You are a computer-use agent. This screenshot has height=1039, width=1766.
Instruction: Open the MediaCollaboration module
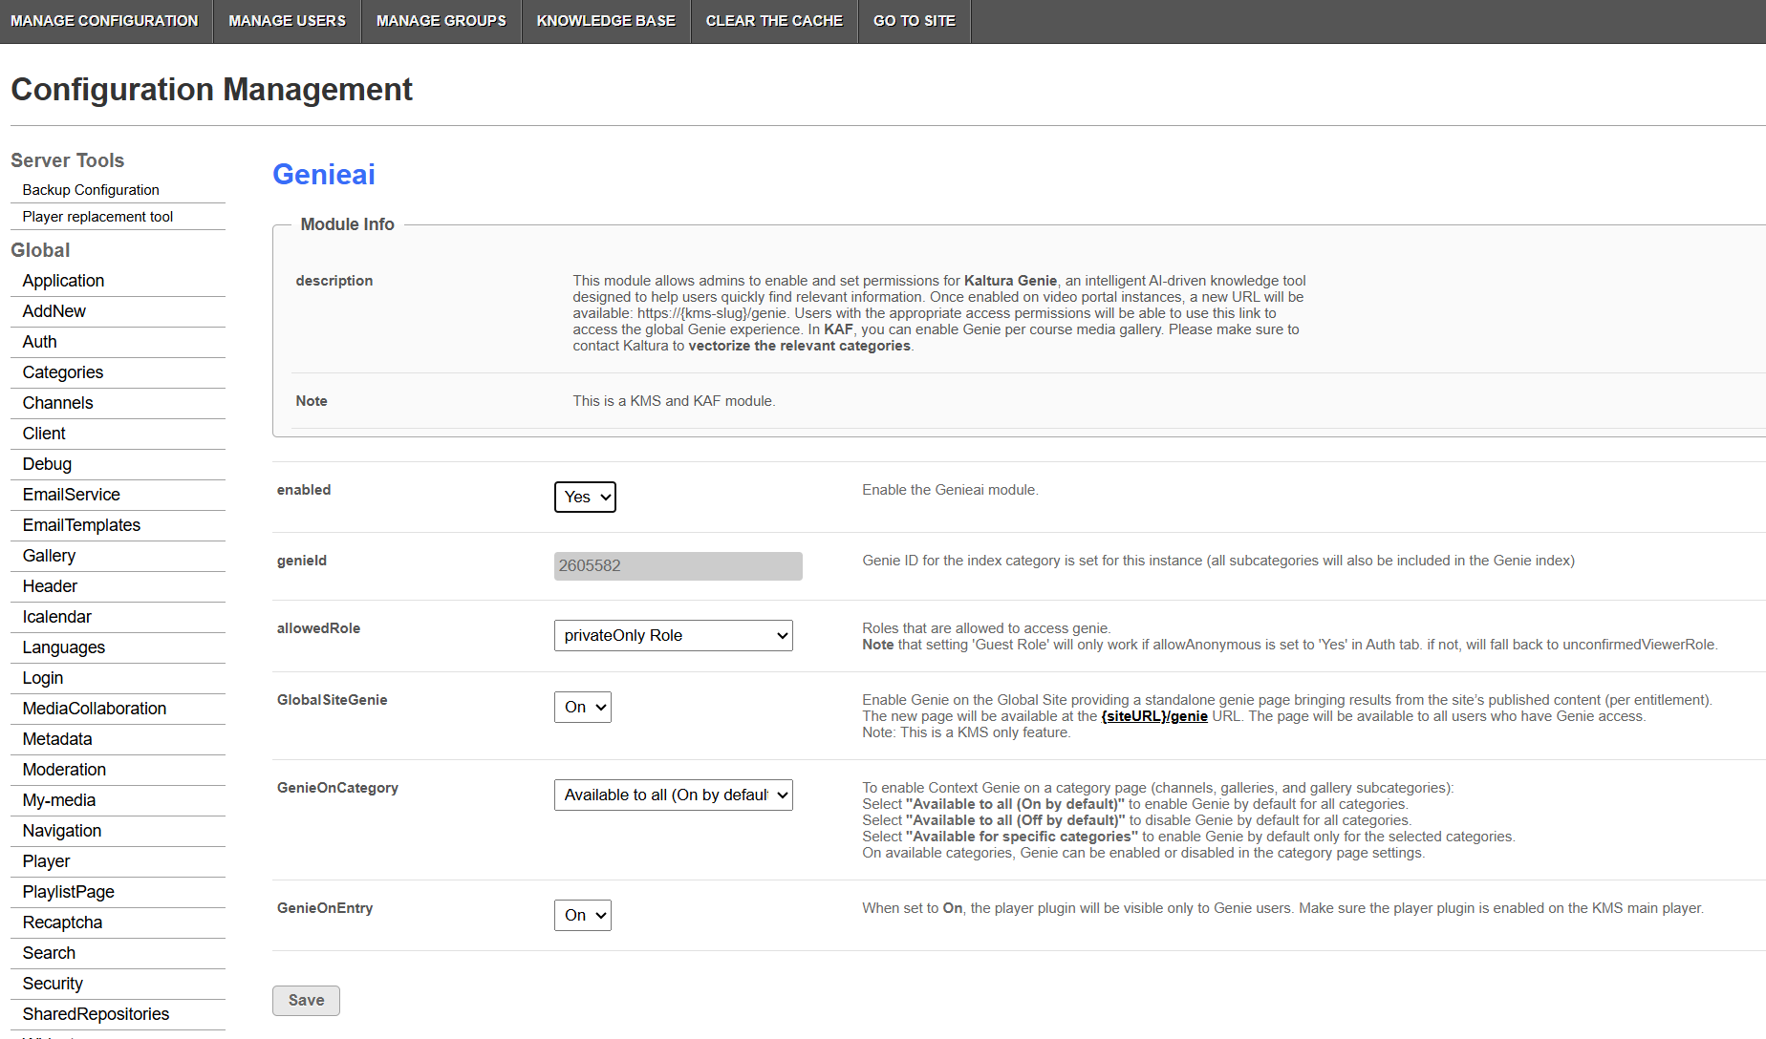95,709
